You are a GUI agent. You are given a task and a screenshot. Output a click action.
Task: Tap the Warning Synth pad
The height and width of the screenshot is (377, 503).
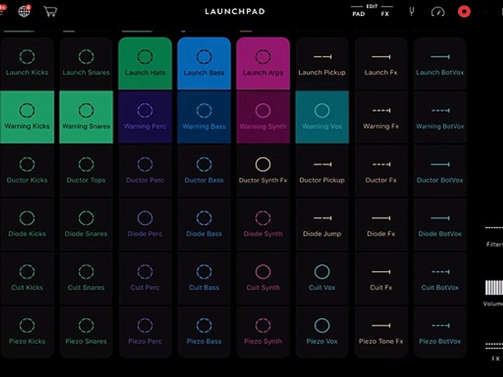coord(263,117)
